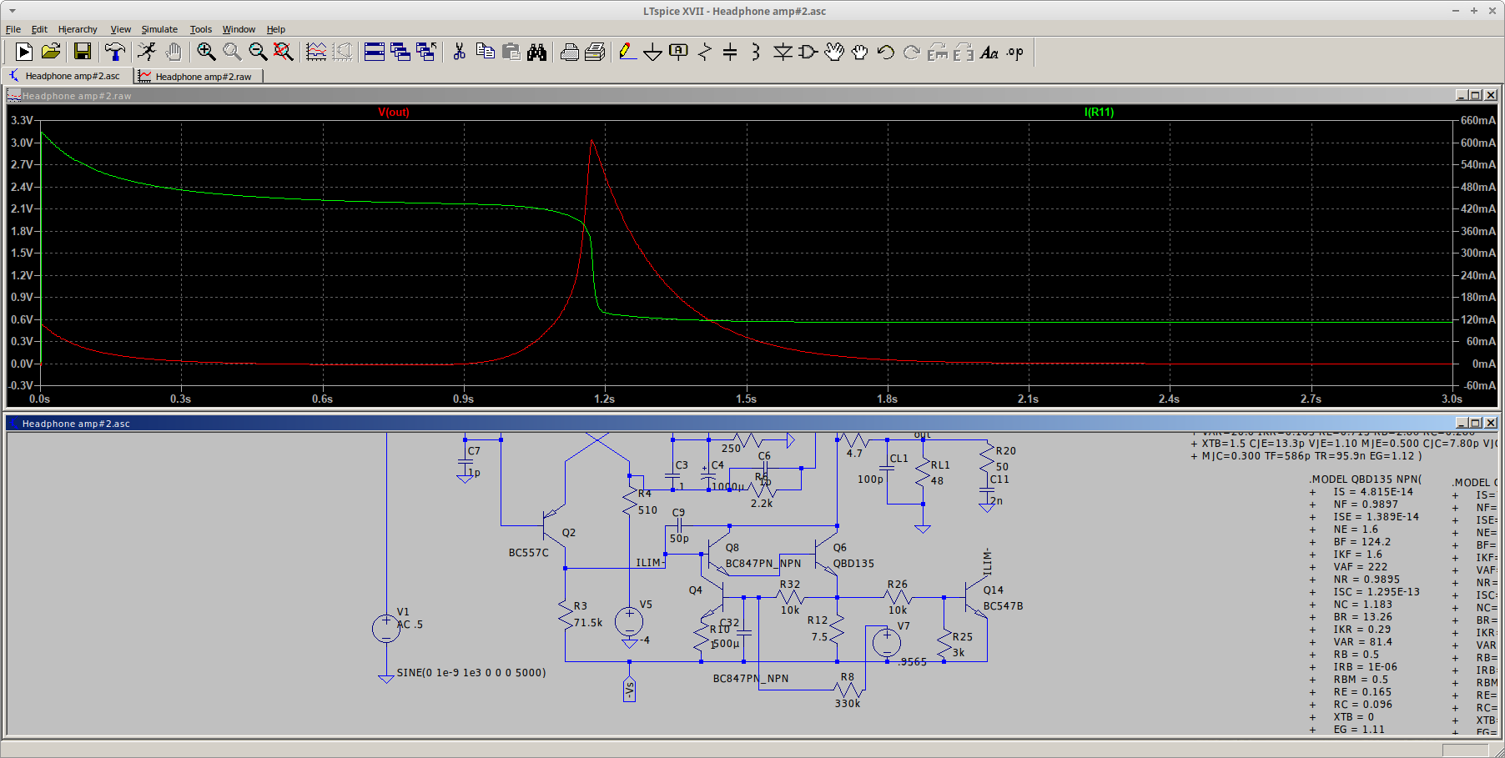This screenshot has height=758, width=1505.
Task: Click the QBD135 transistor label
Action: (853, 563)
